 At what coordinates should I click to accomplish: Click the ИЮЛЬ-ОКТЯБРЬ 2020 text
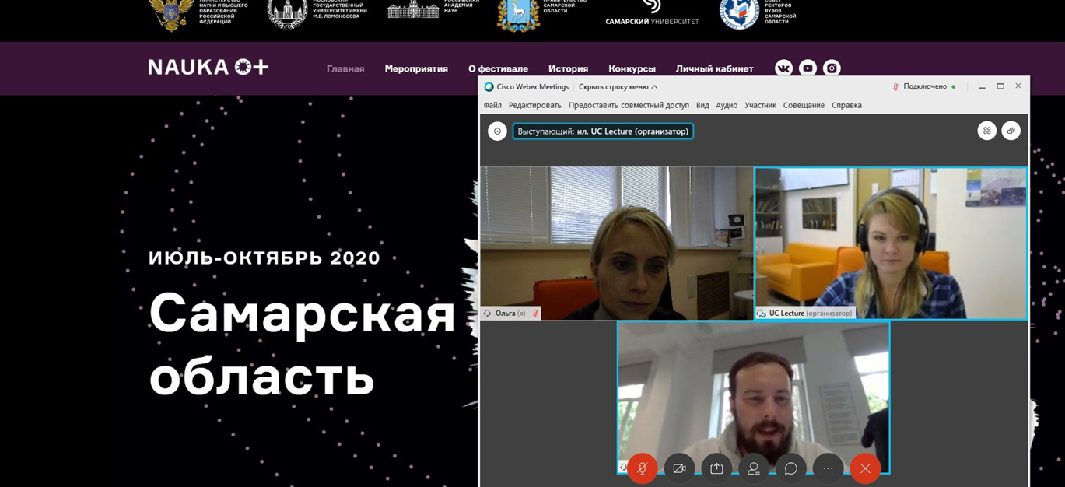click(264, 258)
